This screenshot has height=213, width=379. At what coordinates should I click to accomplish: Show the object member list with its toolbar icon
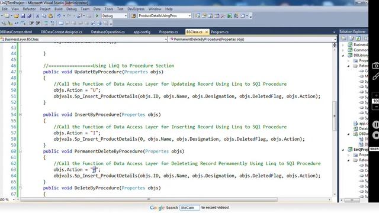pos(4,23)
